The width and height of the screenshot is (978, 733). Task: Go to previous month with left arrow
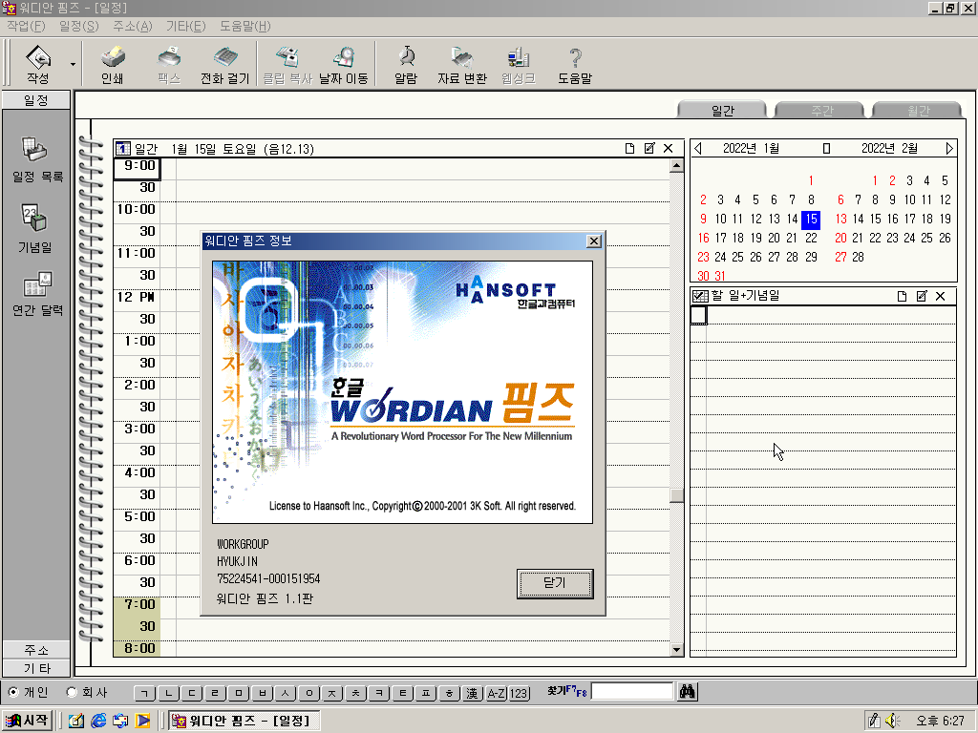698,148
